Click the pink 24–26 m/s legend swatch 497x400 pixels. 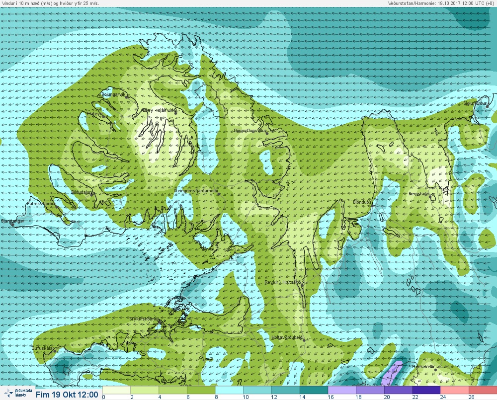pyautogui.click(x=455, y=390)
